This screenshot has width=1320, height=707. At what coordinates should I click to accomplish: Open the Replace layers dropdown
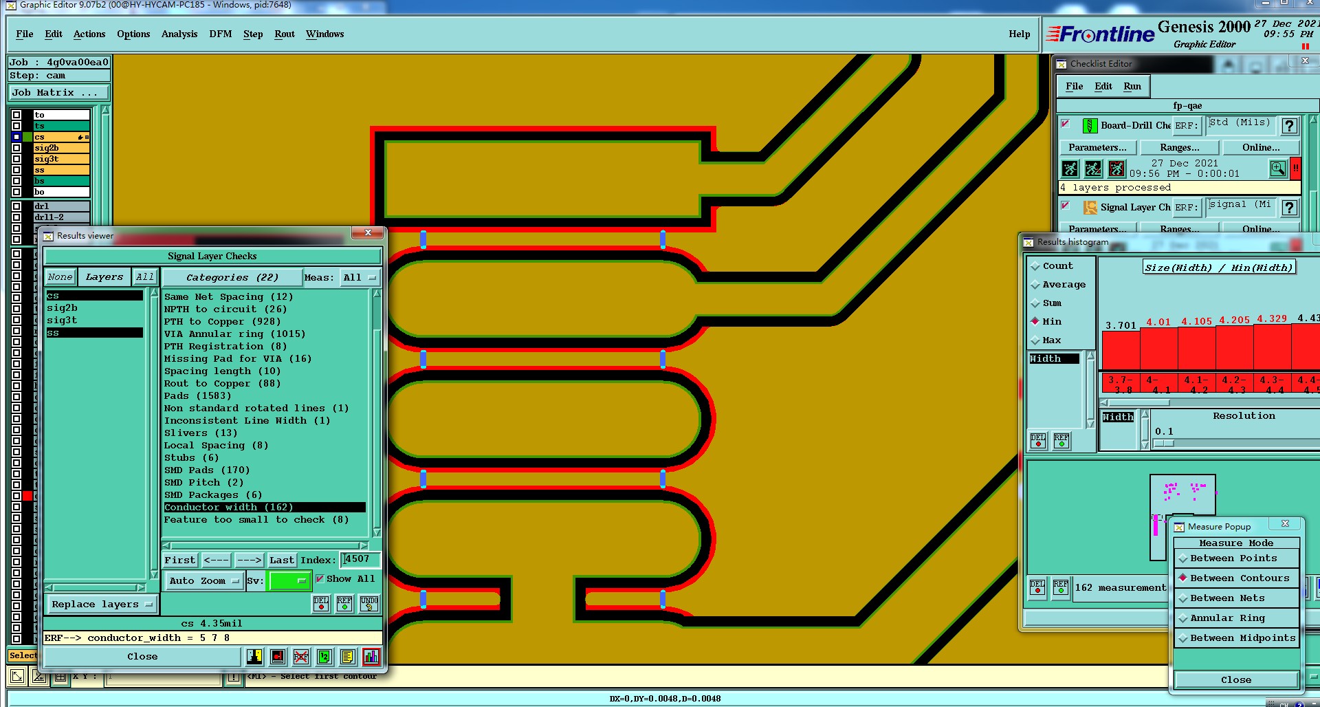tap(102, 605)
